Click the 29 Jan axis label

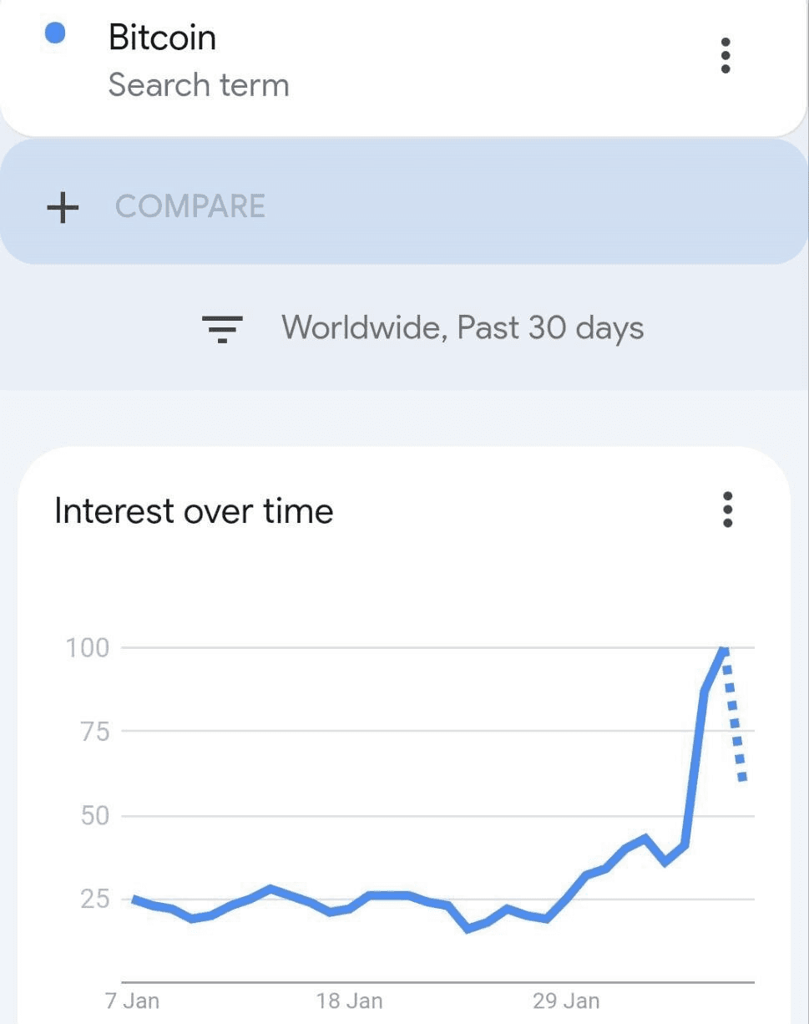pos(565,1001)
